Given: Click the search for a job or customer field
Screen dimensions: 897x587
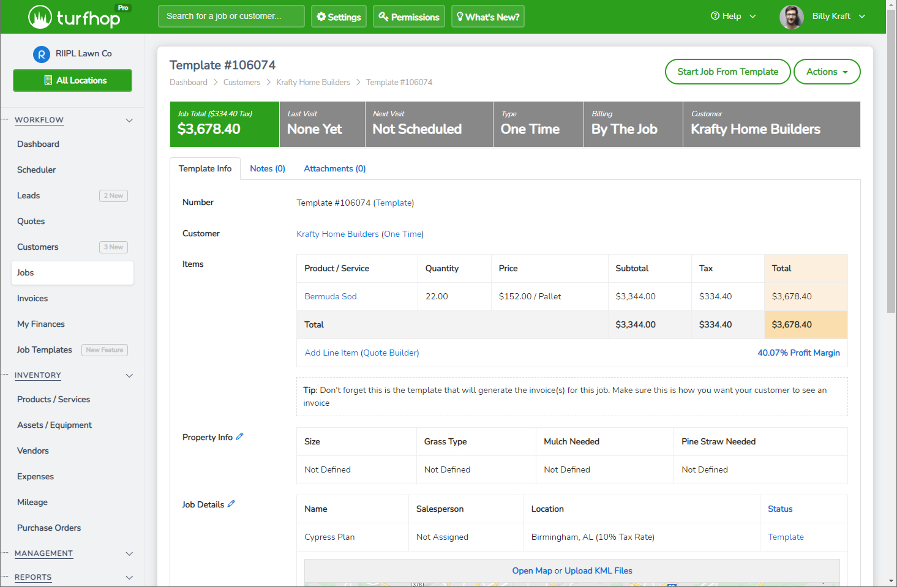Looking at the screenshot, I should point(231,17).
